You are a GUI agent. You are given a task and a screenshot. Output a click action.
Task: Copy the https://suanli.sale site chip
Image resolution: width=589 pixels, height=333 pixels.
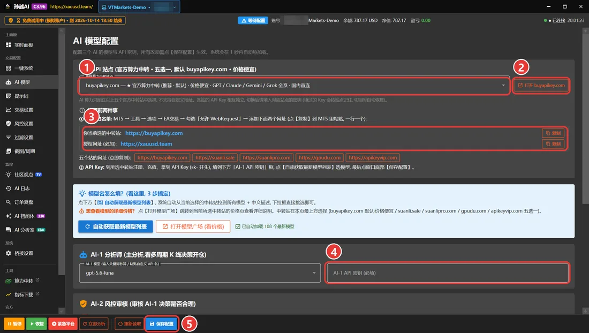point(215,158)
